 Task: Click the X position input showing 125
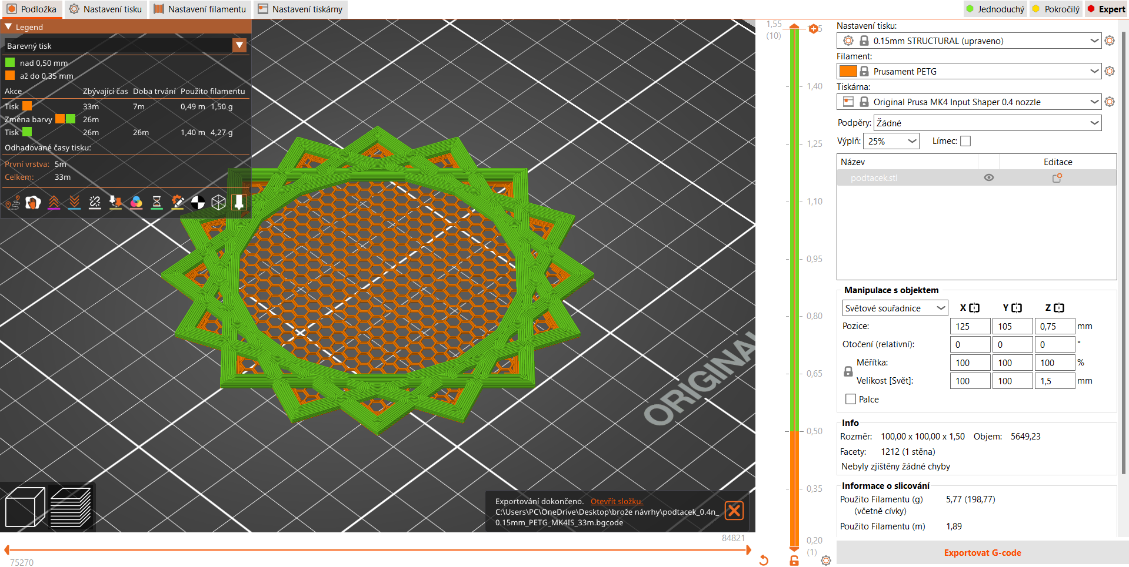coord(970,326)
